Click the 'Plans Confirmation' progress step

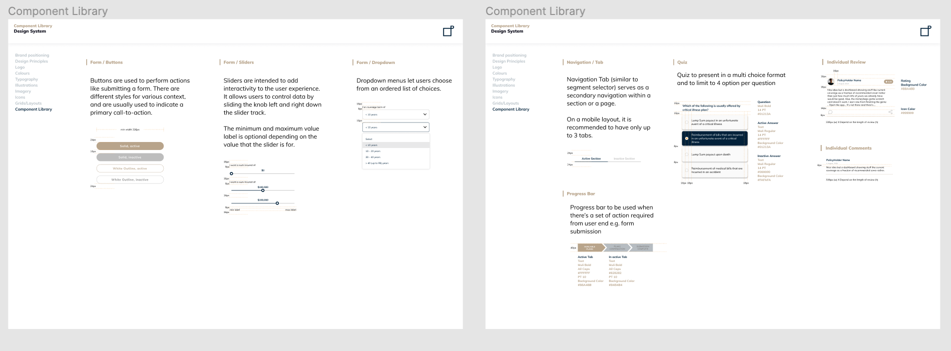click(617, 247)
